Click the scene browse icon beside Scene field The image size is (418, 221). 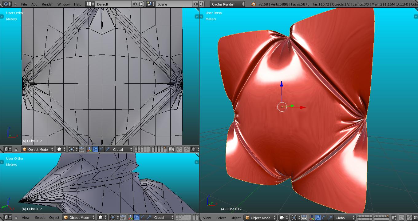click(x=150, y=4)
